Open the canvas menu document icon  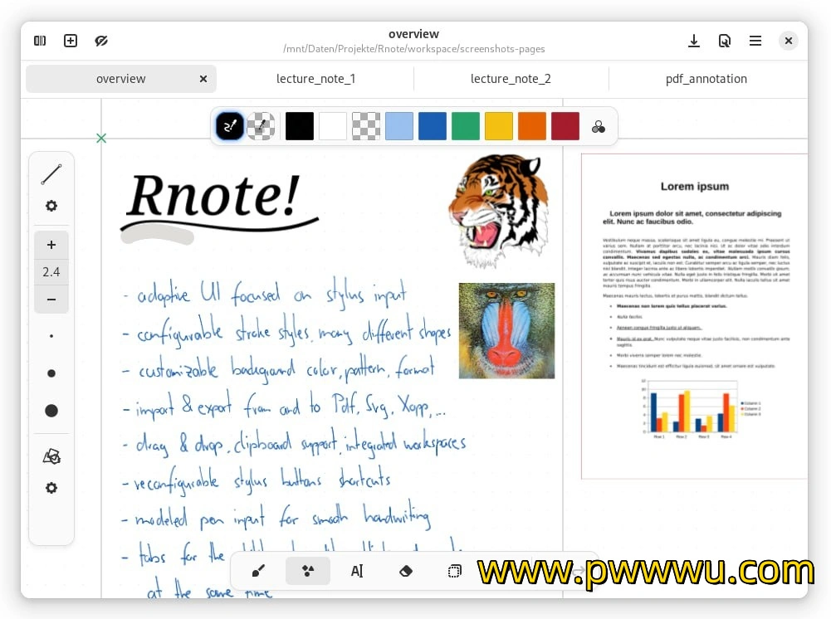[x=725, y=41]
